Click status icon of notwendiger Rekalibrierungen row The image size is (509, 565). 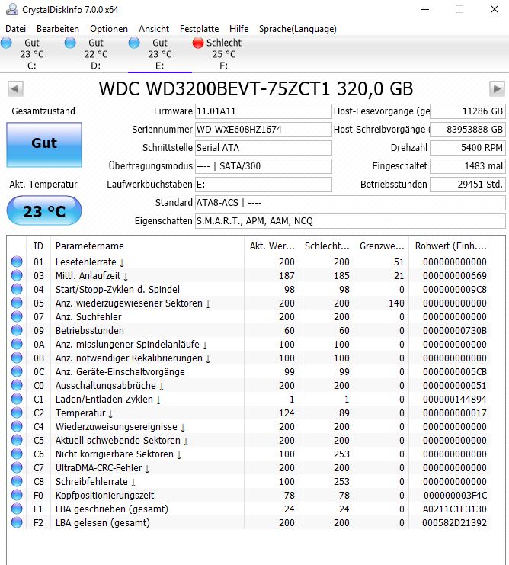click(17, 358)
